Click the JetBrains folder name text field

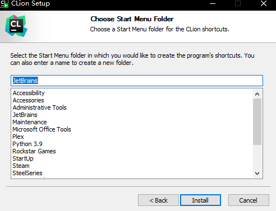pyautogui.click(x=137, y=81)
